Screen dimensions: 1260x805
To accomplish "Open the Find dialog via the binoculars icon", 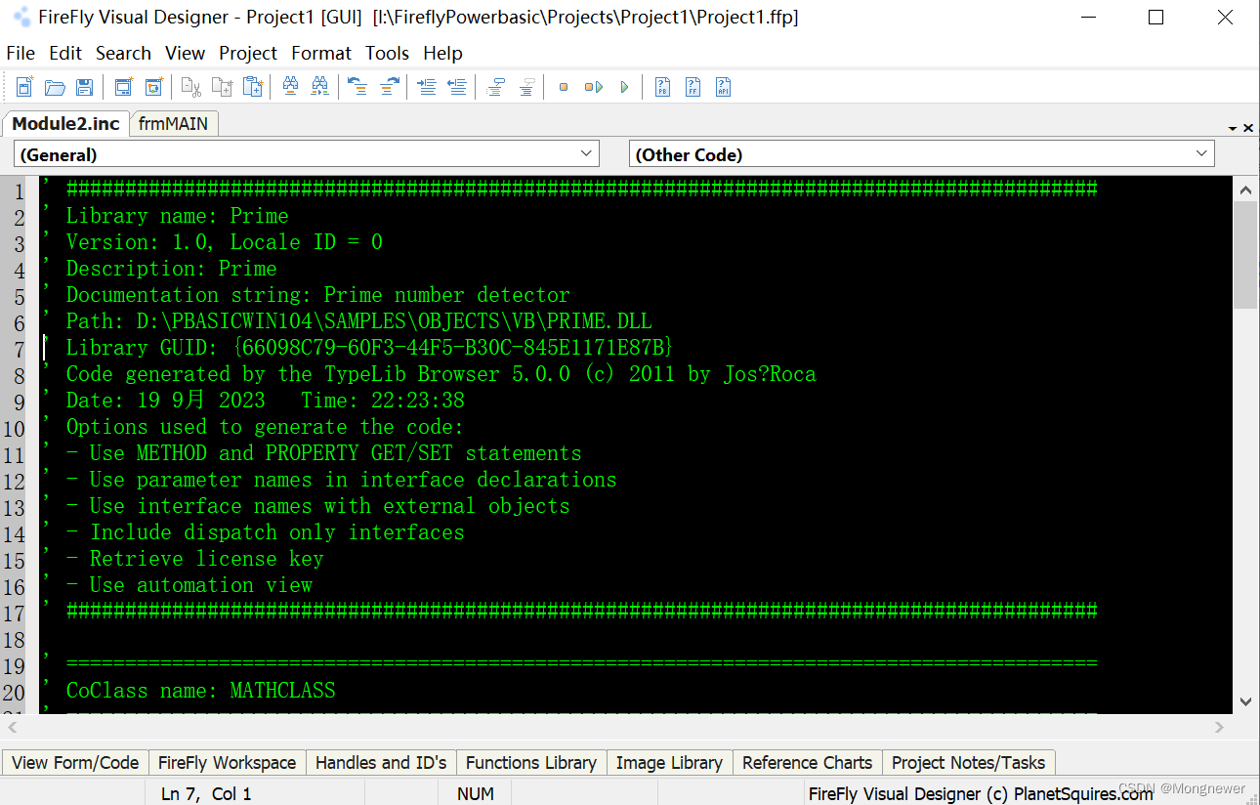I will [290, 87].
